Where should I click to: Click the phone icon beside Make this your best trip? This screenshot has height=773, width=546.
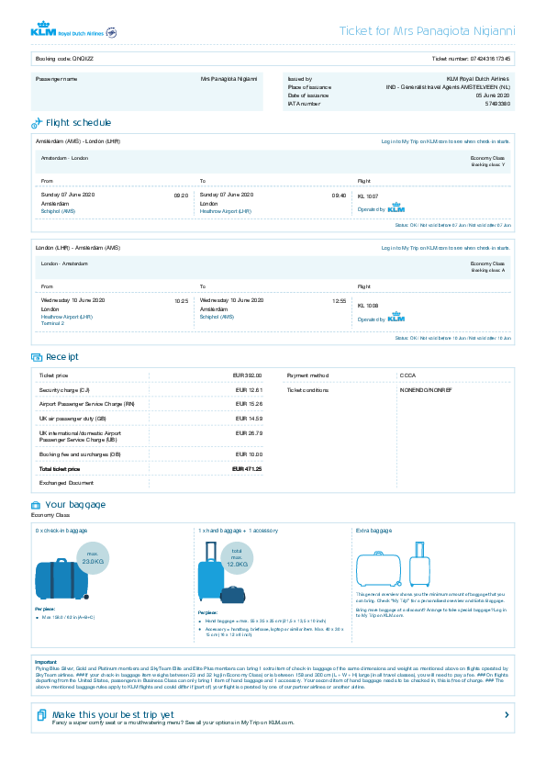click(x=42, y=715)
